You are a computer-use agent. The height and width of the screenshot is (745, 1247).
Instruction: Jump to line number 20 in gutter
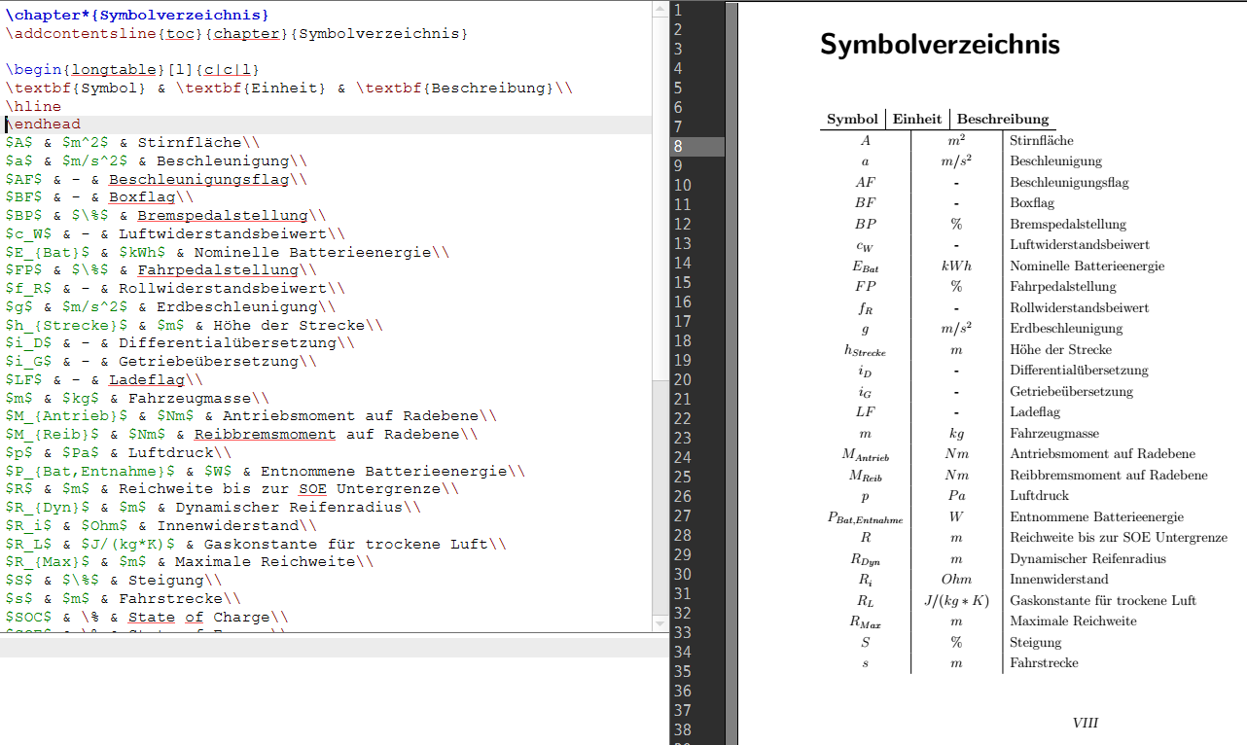tap(682, 379)
